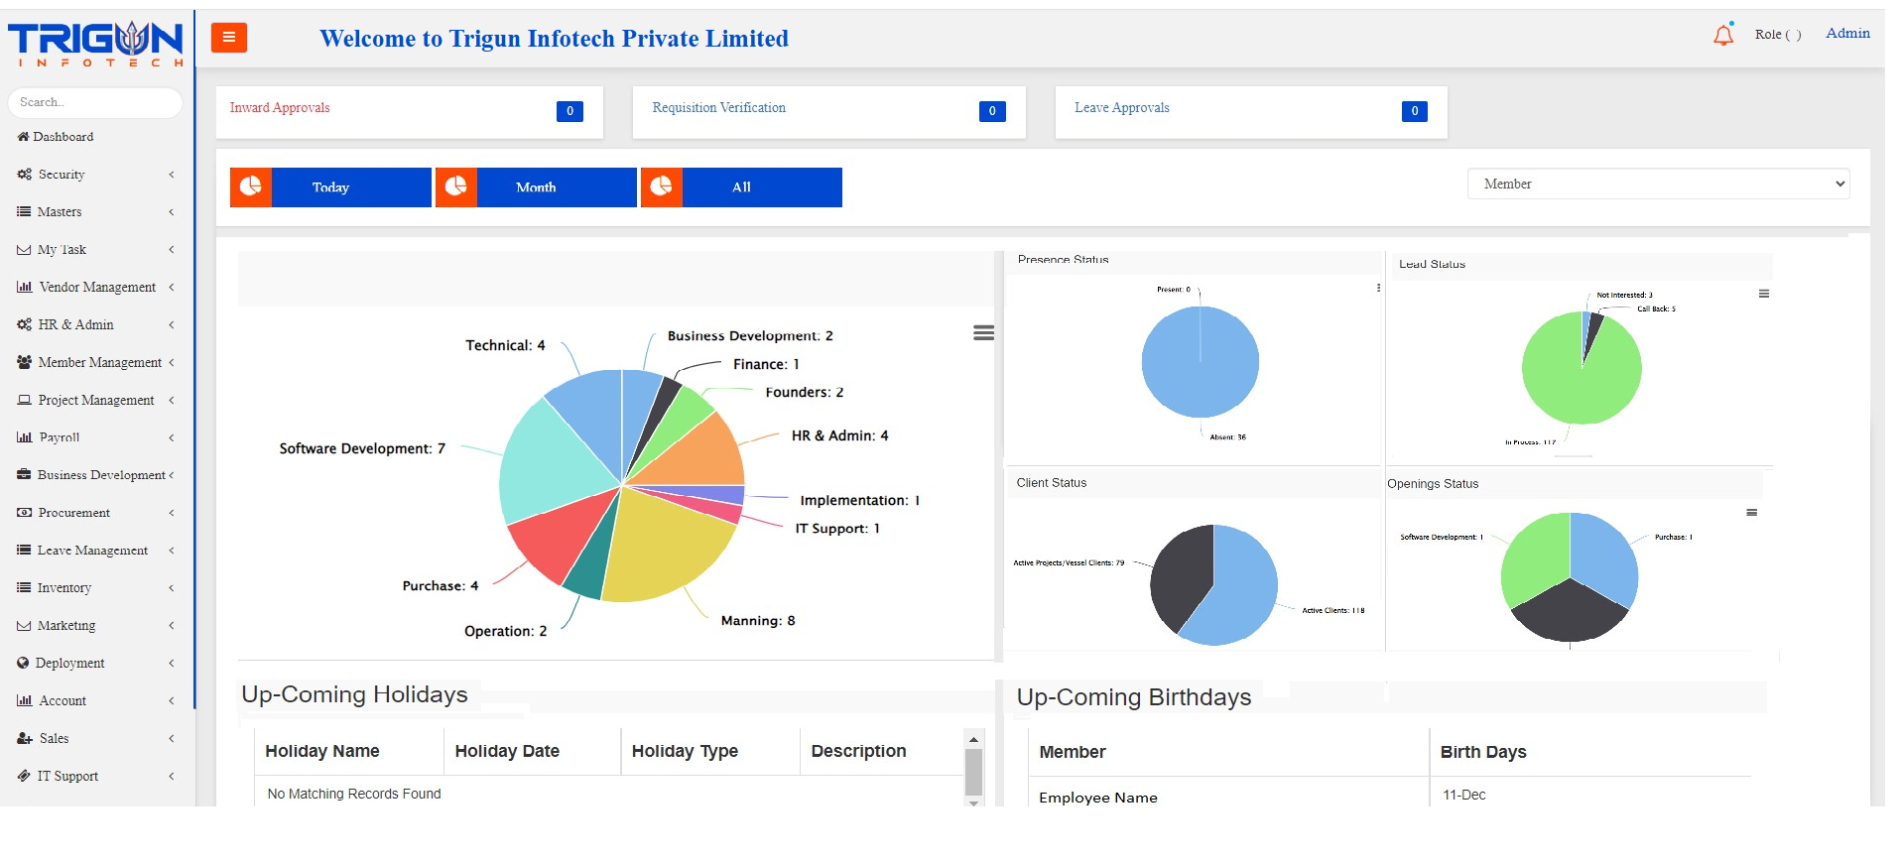
Task: Click the IT Support tag icon
Action: pyautogui.click(x=24, y=776)
